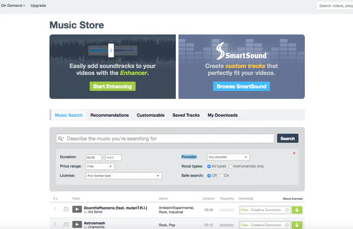
Task: Open the About licenses link
Action: pos(293,199)
